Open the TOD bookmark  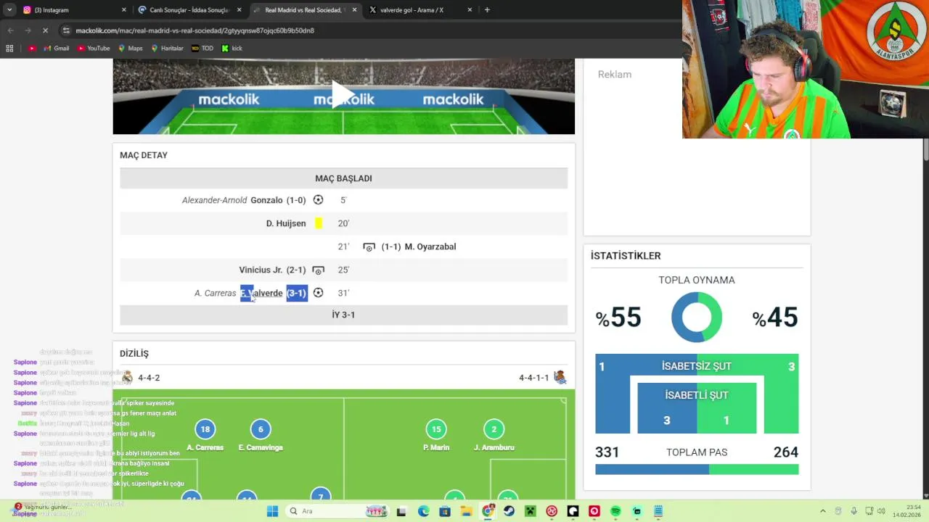tap(202, 49)
